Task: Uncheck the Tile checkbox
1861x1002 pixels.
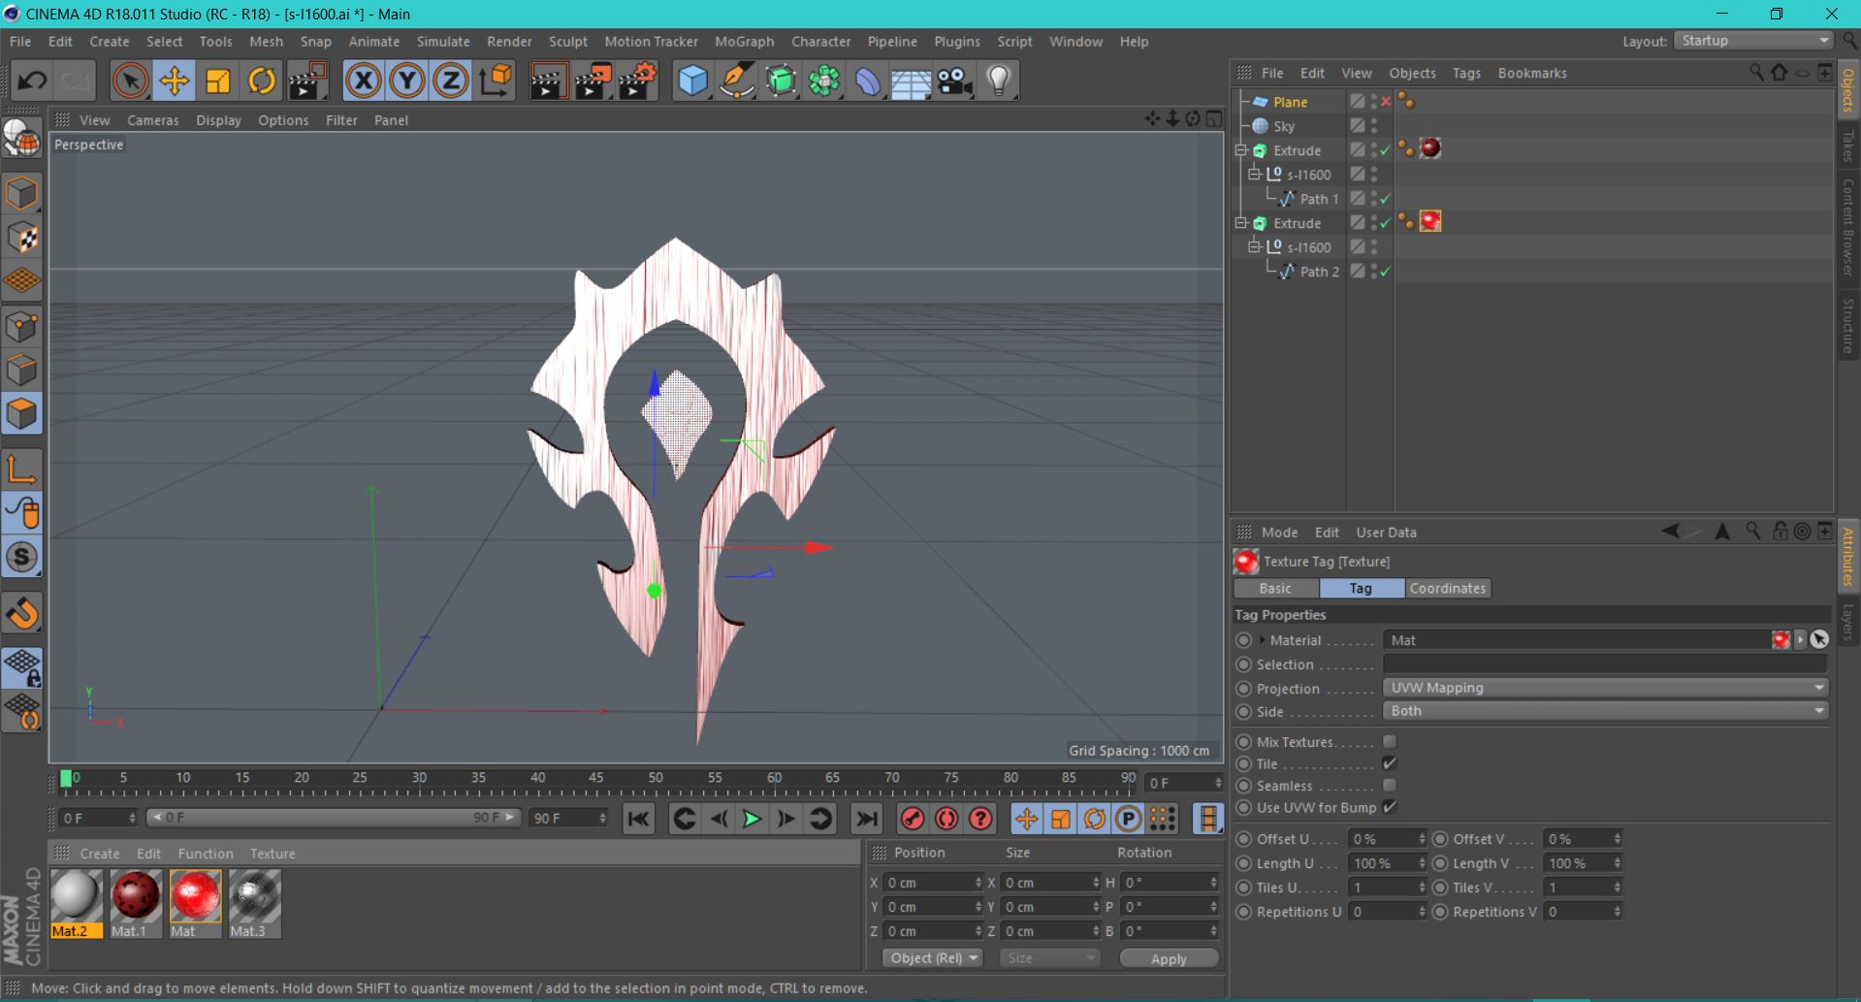Action: 1390,763
